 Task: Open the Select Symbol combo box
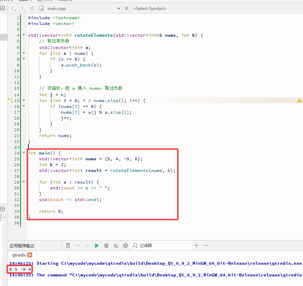point(150,9)
